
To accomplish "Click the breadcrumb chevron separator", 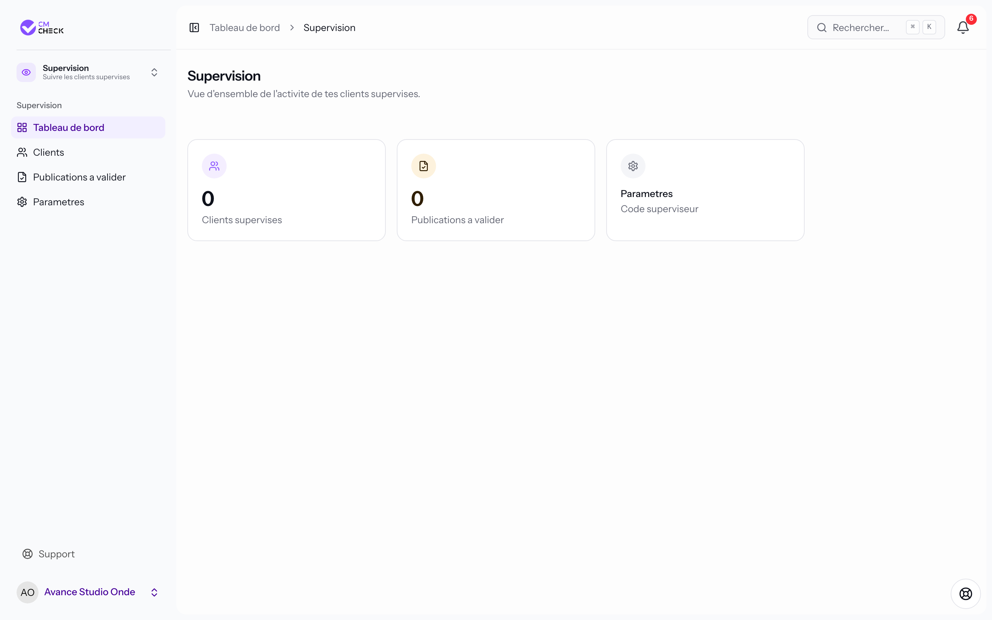I will [292, 28].
